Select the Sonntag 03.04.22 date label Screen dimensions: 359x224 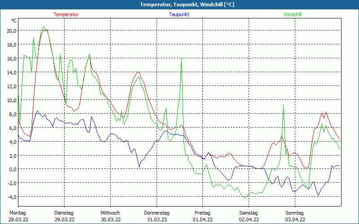(295, 216)
